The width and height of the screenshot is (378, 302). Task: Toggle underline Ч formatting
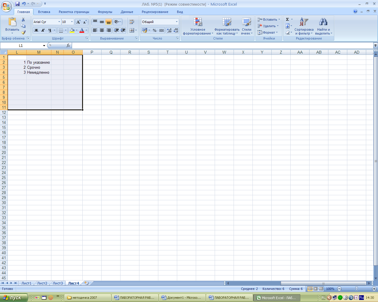[x=50, y=30]
